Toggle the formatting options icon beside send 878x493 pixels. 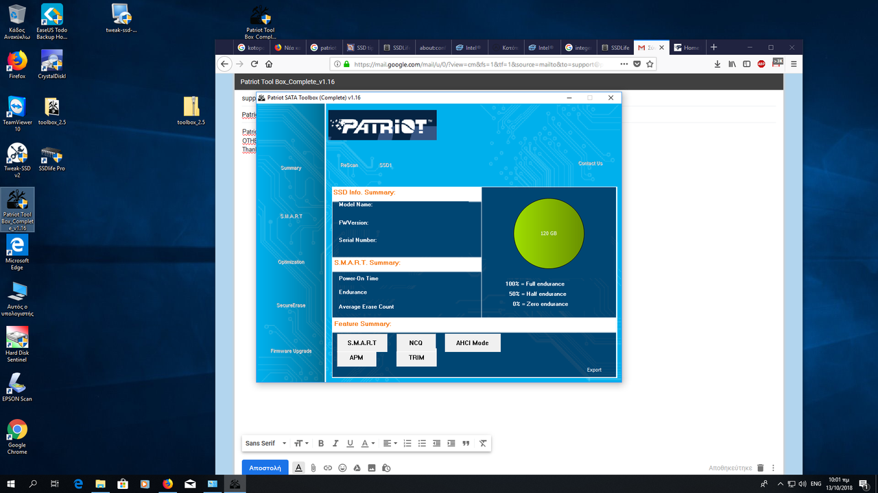(x=298, y=468)
